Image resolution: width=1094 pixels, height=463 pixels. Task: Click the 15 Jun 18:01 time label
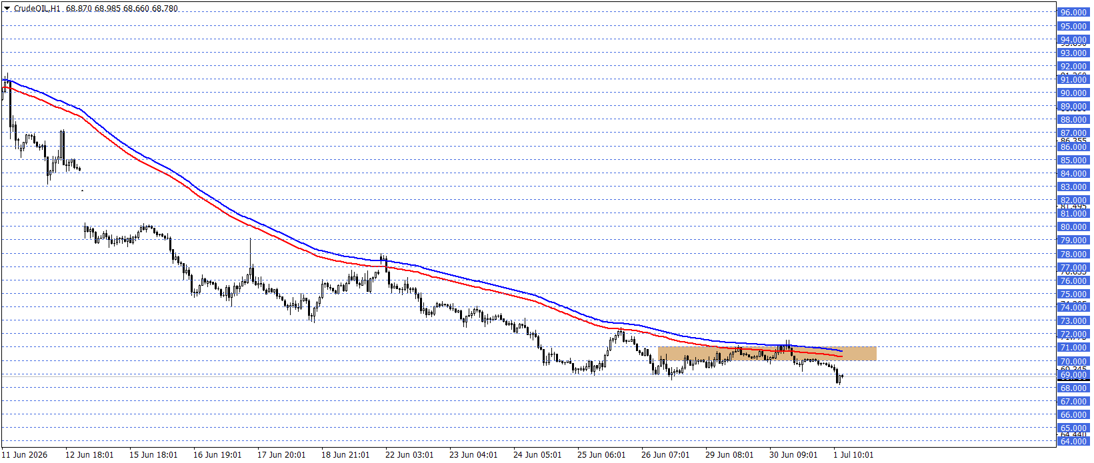[x=153, y=455]
